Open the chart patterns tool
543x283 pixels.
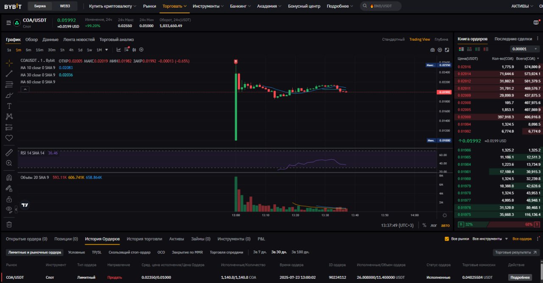pos(9,117)
